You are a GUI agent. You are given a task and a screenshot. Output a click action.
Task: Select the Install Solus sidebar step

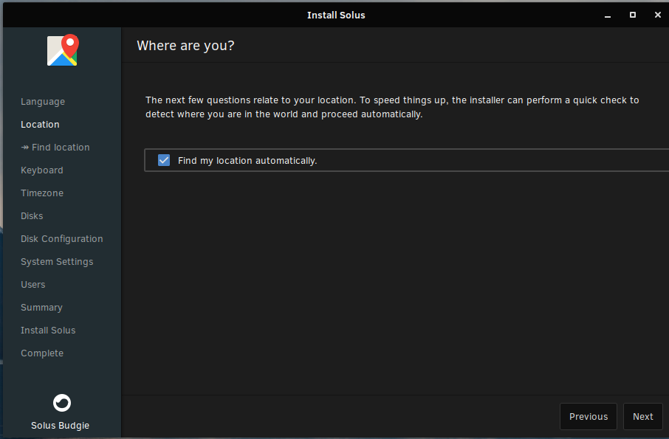coord(48,331)
